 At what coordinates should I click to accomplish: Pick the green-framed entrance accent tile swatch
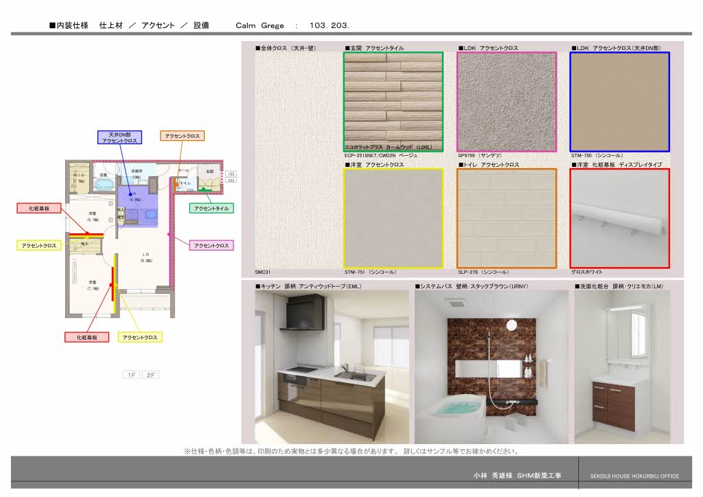click(x=393, y=102)
